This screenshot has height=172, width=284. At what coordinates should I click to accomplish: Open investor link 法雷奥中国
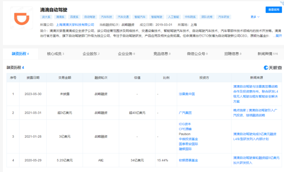tap(187, 94)
